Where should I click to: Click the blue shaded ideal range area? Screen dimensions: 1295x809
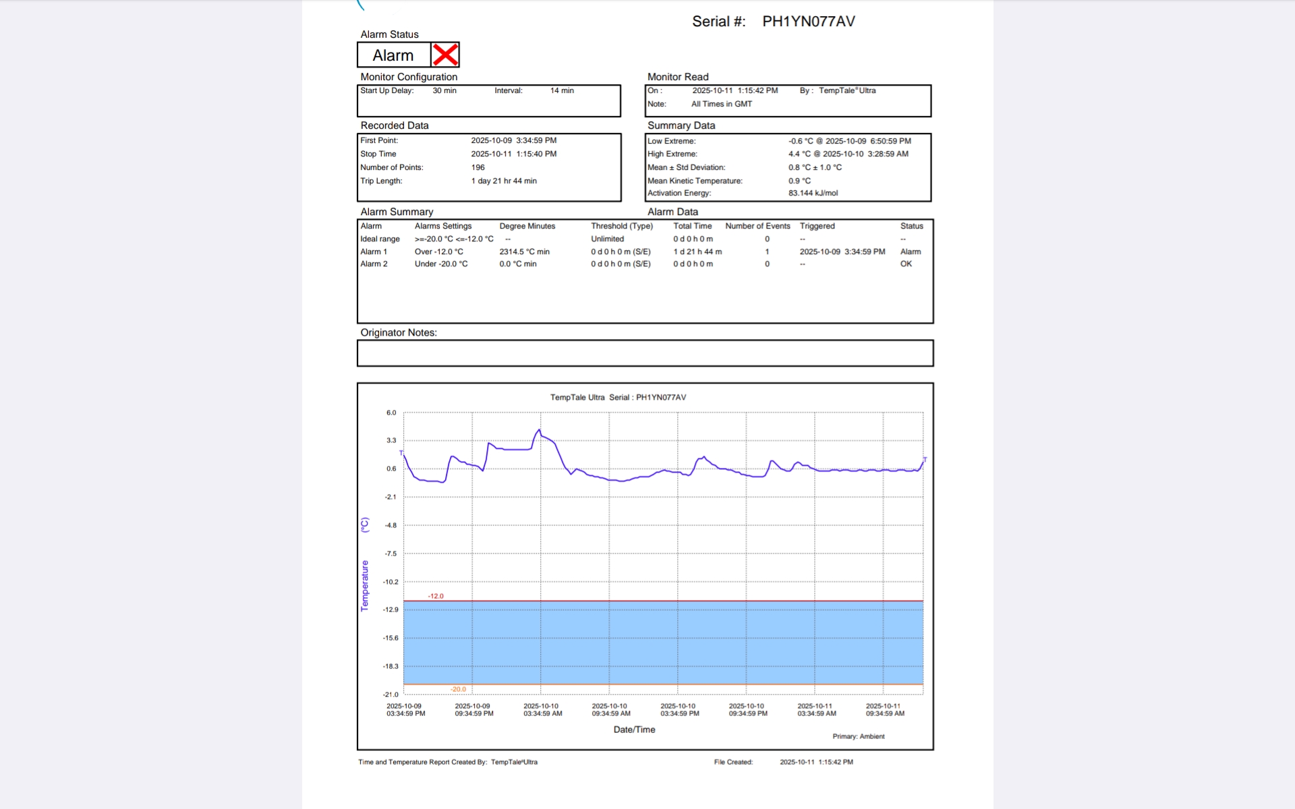[x=663, y=642]
